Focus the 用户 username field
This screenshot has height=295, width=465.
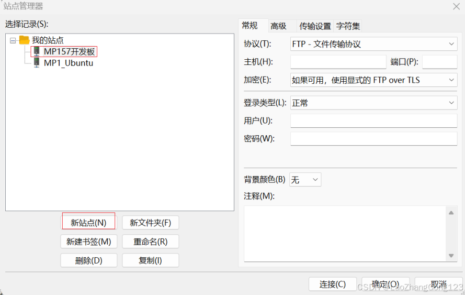coord(373,121)
